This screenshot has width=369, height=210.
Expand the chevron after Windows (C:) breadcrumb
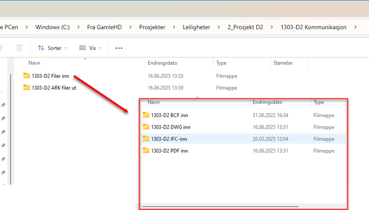pos(78,27)
